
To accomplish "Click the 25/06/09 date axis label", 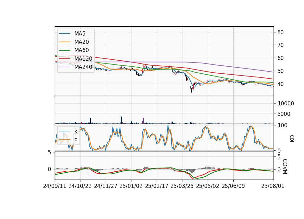I will click(x=233, y=186).
